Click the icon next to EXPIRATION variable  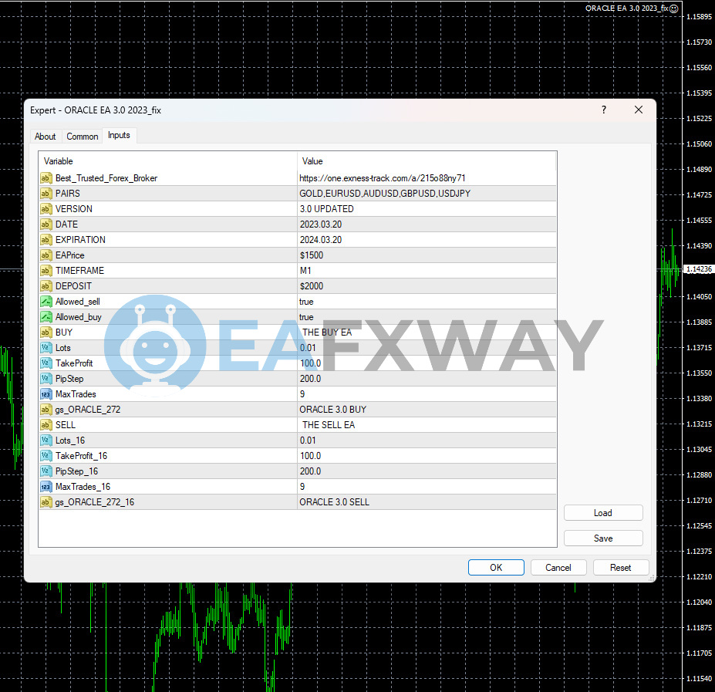[x=46, y=240]
